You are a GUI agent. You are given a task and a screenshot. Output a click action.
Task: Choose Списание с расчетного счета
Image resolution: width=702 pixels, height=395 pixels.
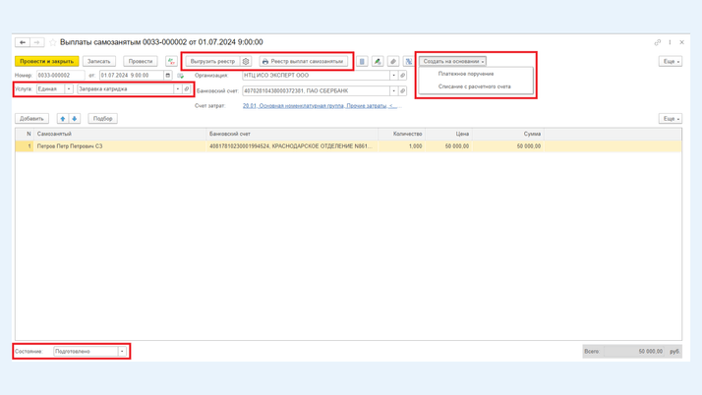[x=474, y=86]
